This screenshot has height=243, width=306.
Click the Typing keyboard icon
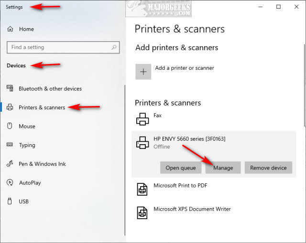coord(10,145)
